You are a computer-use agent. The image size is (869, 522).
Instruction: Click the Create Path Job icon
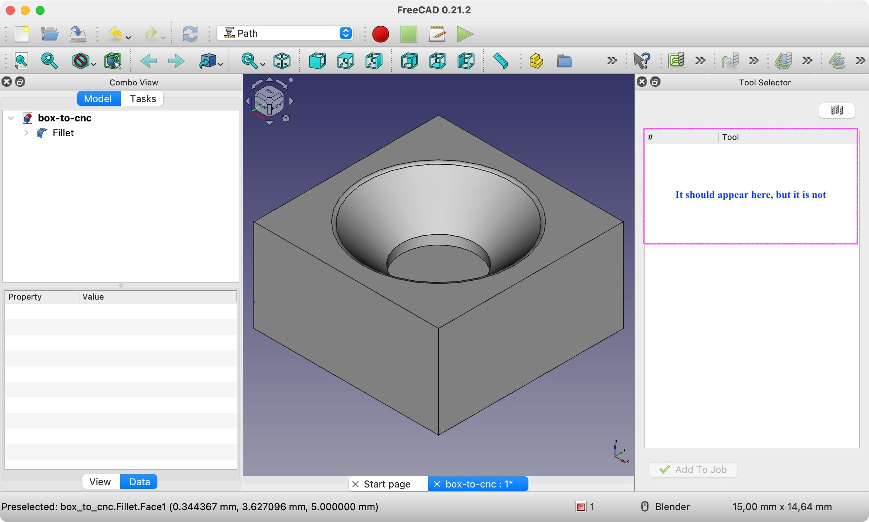[x=676, y=61]
